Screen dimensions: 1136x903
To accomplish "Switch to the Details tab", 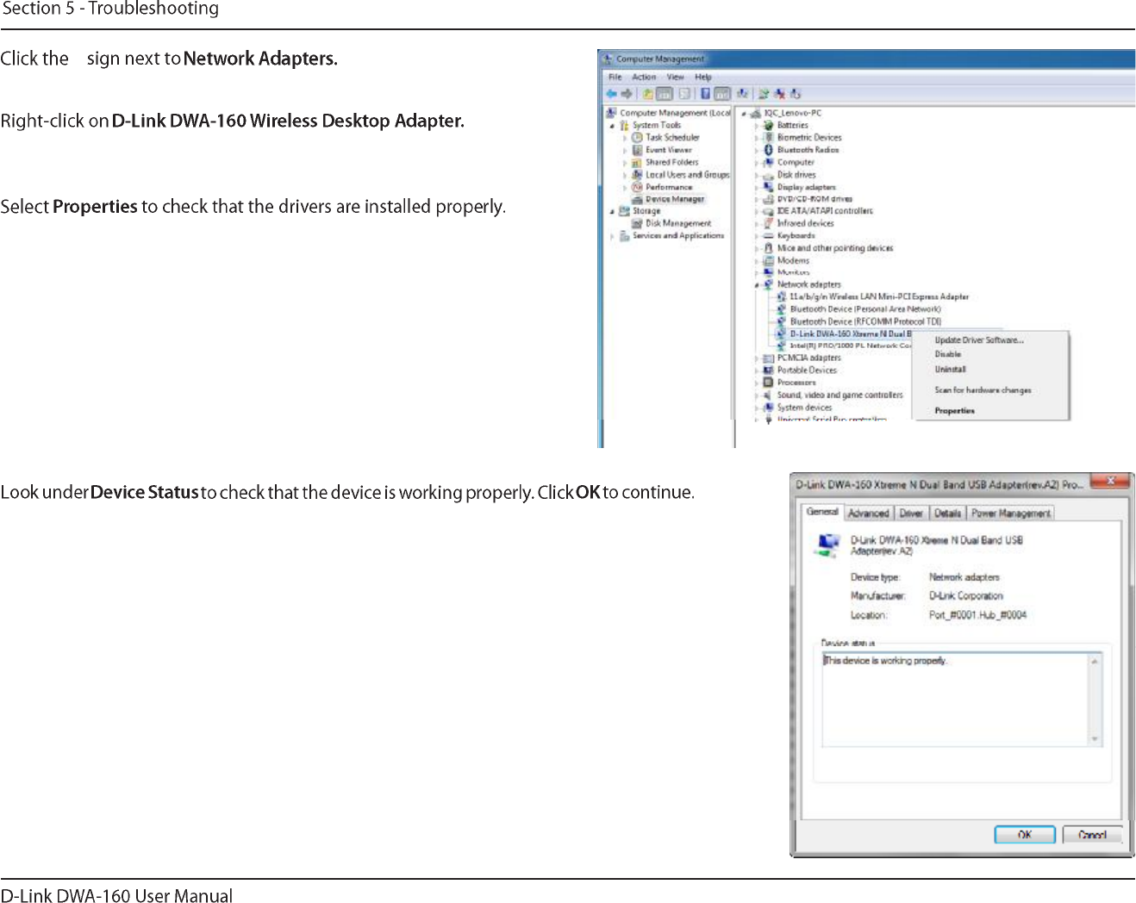I will [x=947, y=514].
